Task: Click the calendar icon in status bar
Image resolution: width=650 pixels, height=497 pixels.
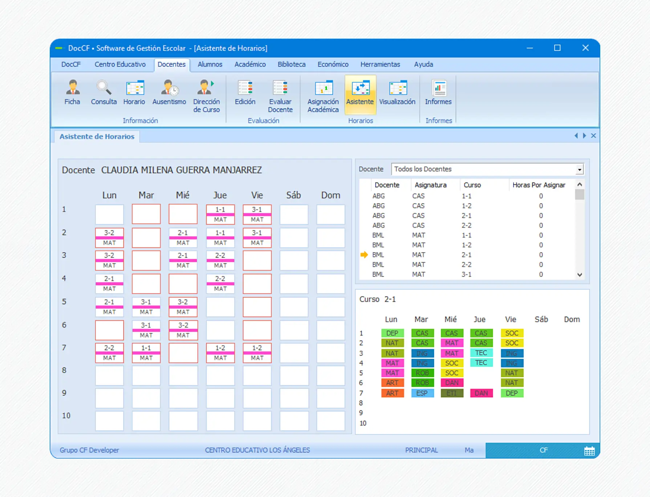Action: [x=589, y=451]
